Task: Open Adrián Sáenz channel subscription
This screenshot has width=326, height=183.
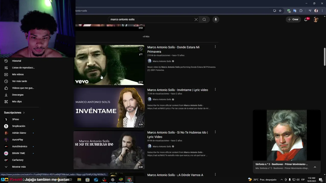Action: point(19,133)
